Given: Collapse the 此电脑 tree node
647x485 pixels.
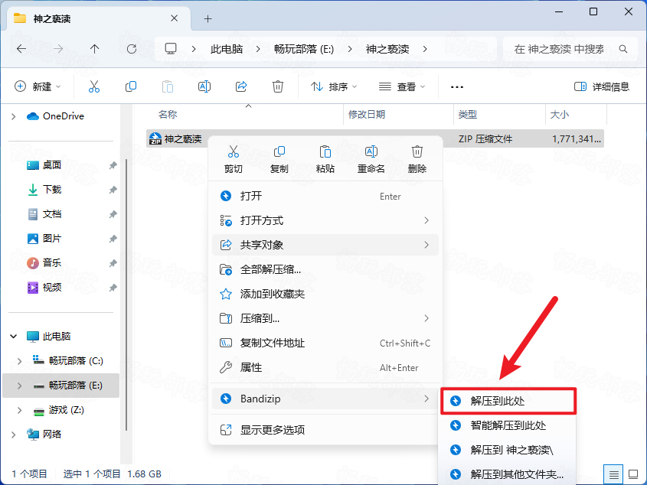Looking at the screenshot, I should point(14,336).
